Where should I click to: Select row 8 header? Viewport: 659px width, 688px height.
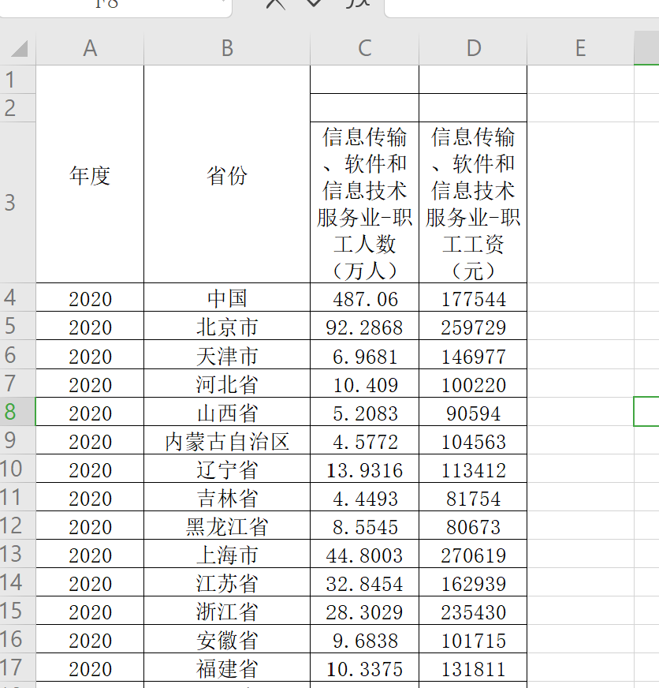coord(17,412)
